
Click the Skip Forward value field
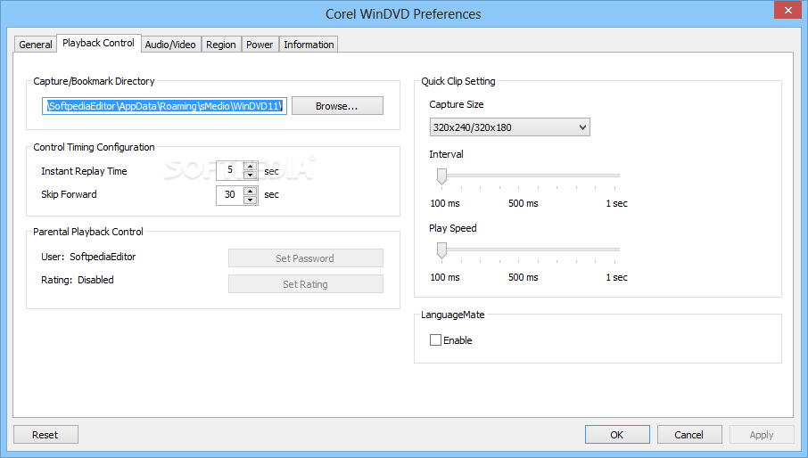tap(230, 194)
